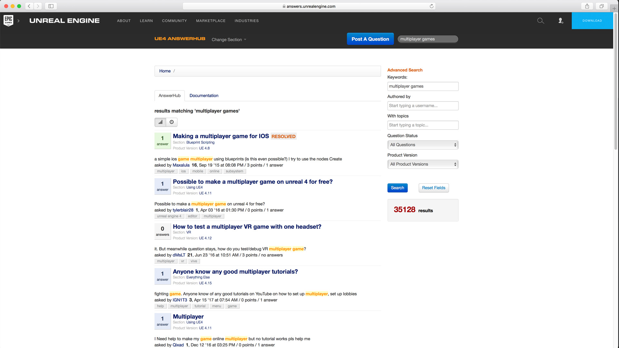The image size is (619, 348).
Task: Open the search magnifier icon
Action: (541, 21)
